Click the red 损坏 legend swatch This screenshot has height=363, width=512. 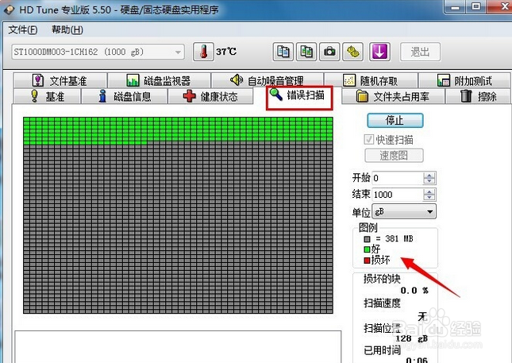(367, 261)
